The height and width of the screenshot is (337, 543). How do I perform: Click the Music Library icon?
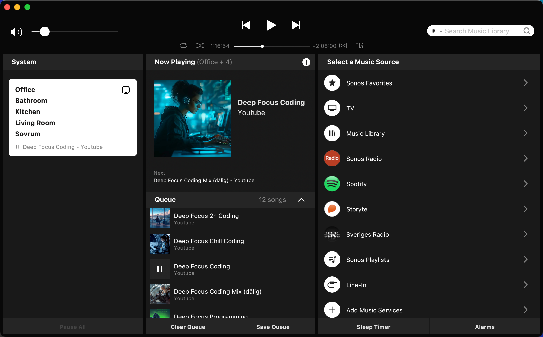pos(332,133)
